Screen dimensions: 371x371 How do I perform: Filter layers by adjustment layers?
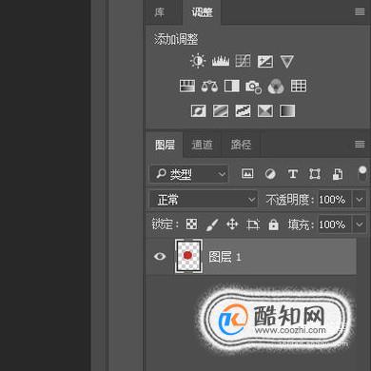click(270, 174)
